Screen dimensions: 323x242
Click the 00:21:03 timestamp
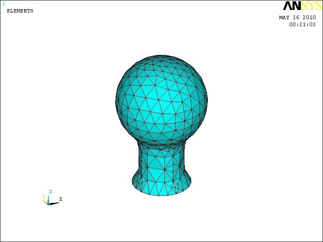pos(302,25)
